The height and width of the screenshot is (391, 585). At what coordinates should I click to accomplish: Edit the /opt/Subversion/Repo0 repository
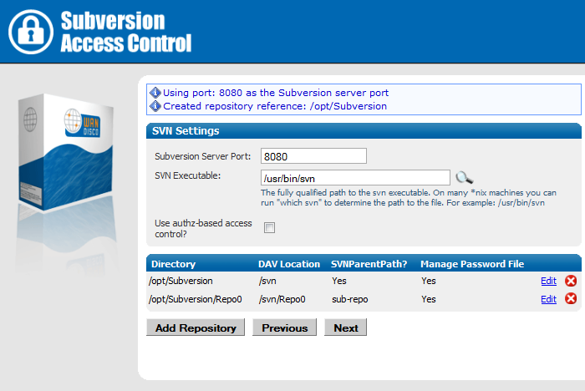point(548,299)
